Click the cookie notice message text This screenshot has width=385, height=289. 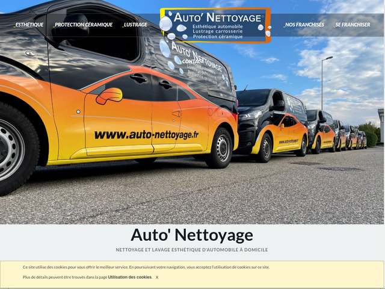click(146, 267)
